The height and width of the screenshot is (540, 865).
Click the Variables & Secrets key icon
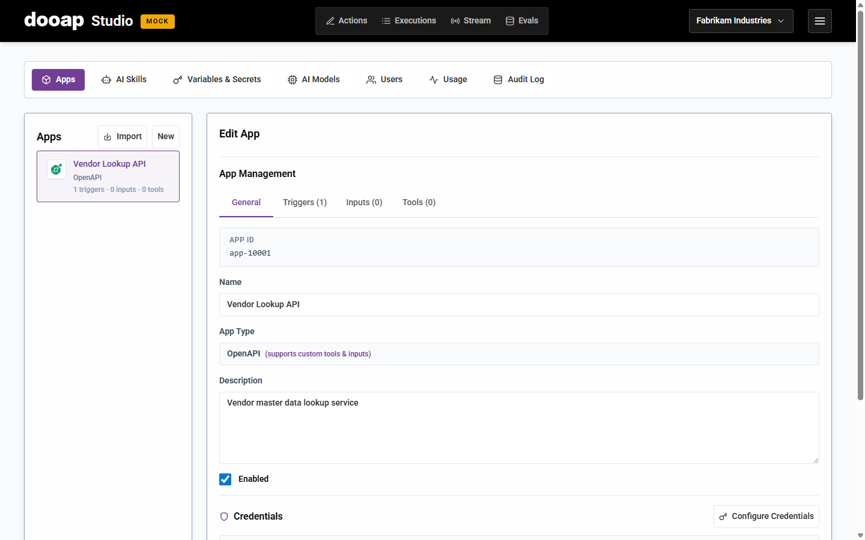point(178,80)
